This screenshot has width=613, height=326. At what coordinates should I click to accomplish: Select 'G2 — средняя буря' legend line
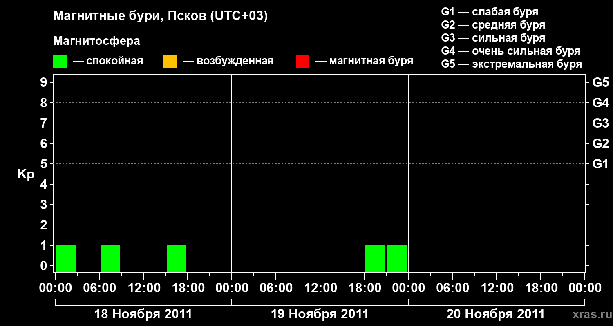click(x=493, y=25)
